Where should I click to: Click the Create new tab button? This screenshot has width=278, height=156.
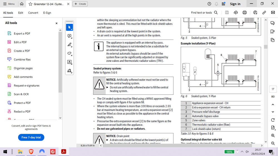point(80,4)
